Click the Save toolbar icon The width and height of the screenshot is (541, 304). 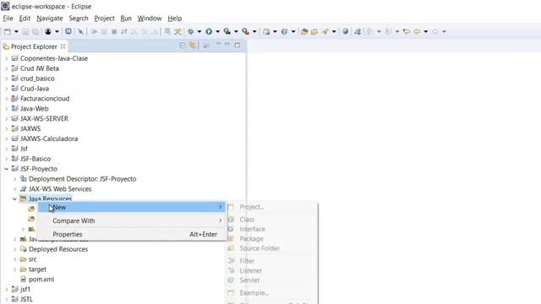pyautogui.click(x=25, y=31)
